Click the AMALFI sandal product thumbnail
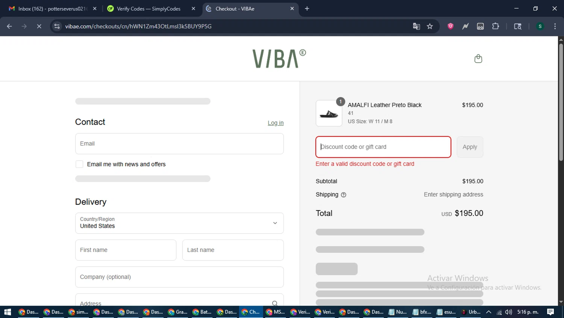 tap(329, 113)
